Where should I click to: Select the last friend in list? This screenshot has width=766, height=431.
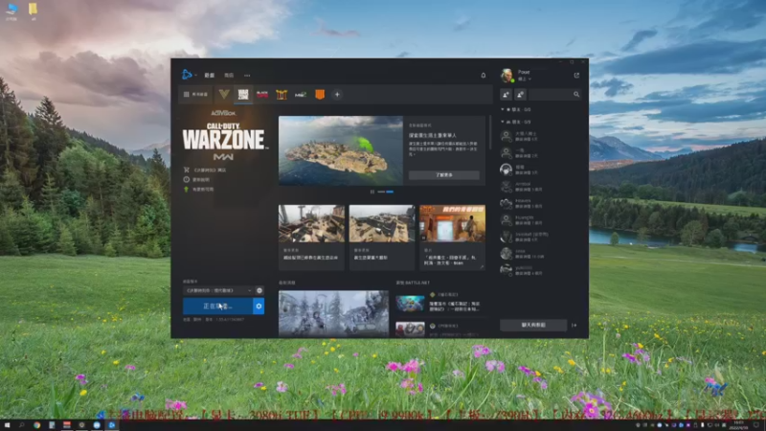tap(540, 270)
